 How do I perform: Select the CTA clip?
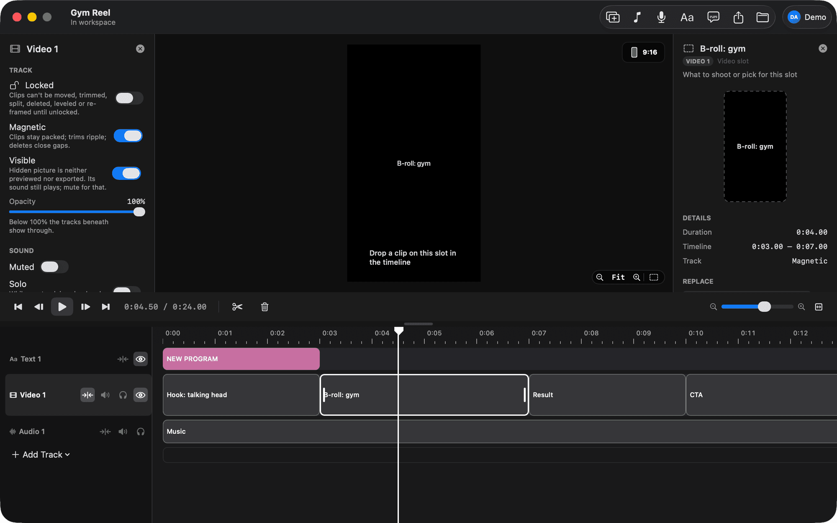tap(761, 395)
